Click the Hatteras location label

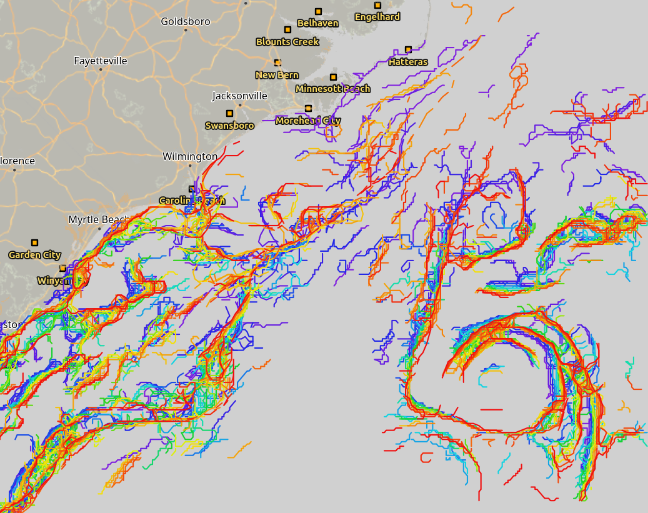click(408, 62)
